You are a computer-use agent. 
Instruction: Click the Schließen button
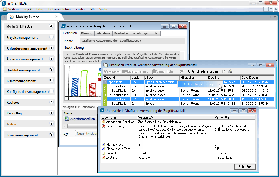(245, 166)
